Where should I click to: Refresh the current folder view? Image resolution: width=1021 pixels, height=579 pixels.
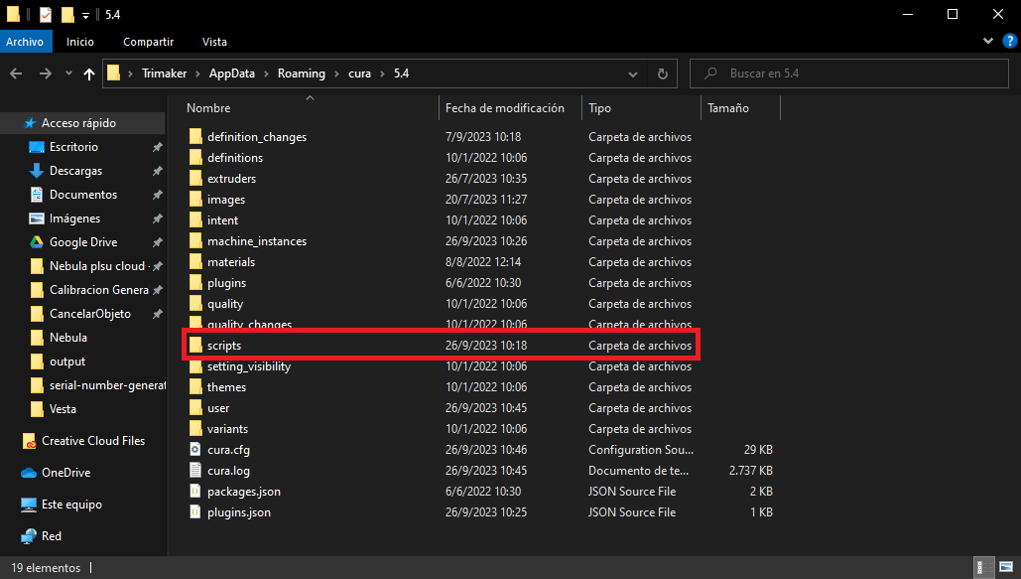[665, 73]
